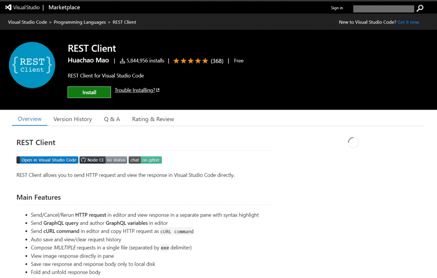Select the Overview tab
Screen dimensions: 437x278
29,119
